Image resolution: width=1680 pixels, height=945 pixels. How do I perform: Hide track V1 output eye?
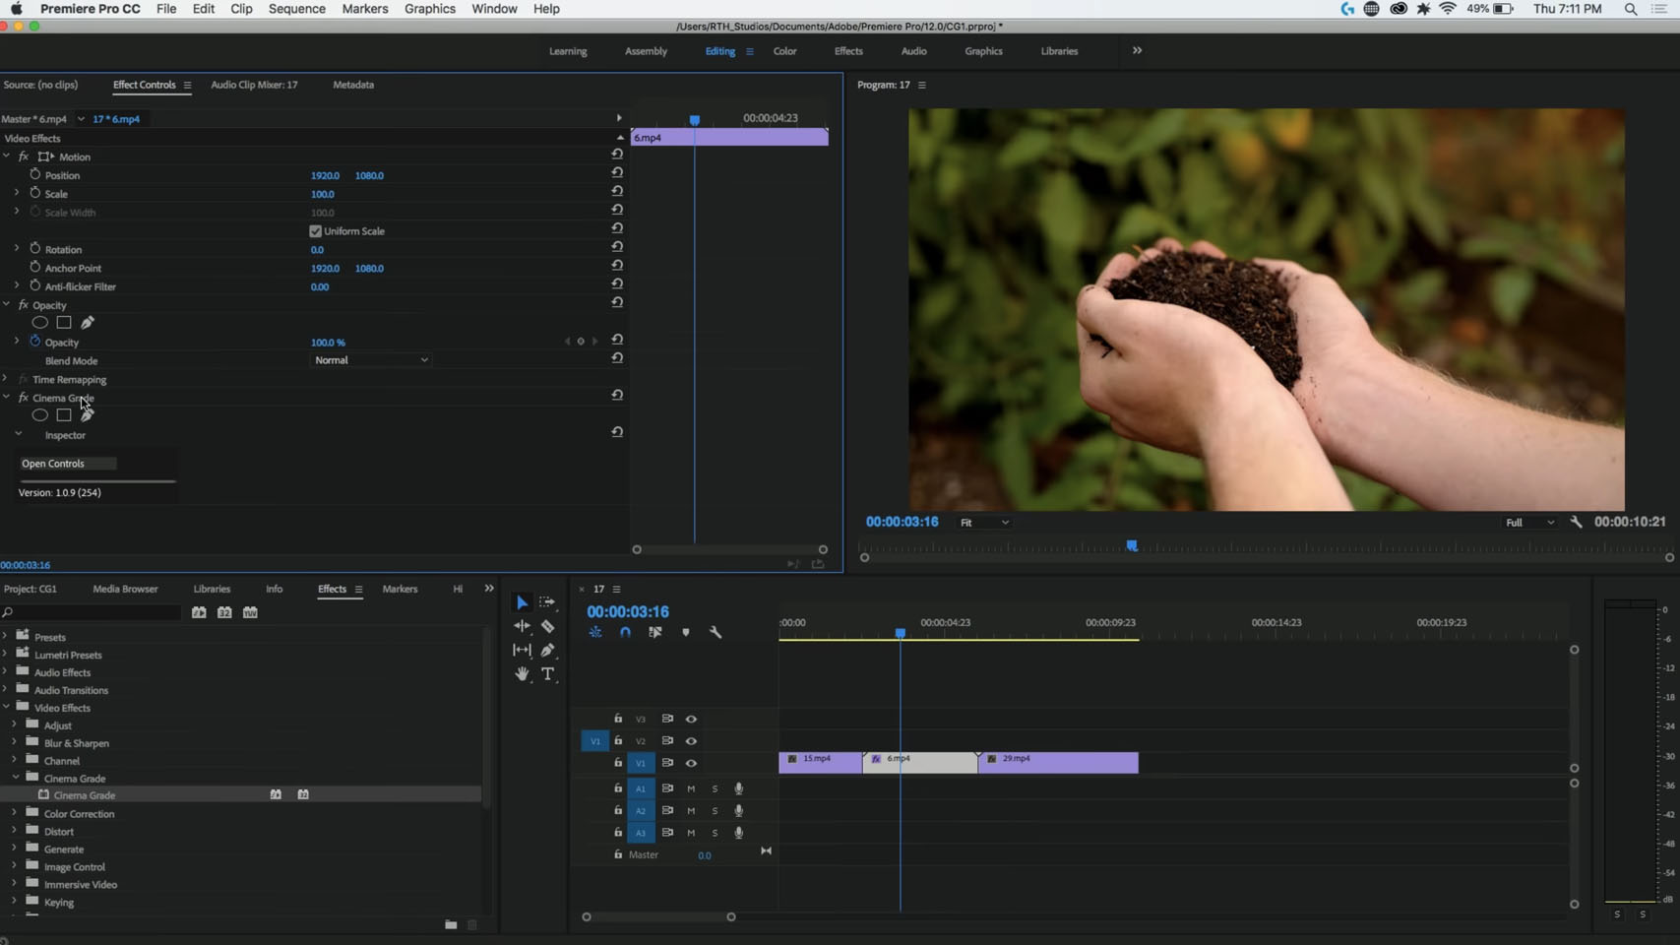click(691, 764)
